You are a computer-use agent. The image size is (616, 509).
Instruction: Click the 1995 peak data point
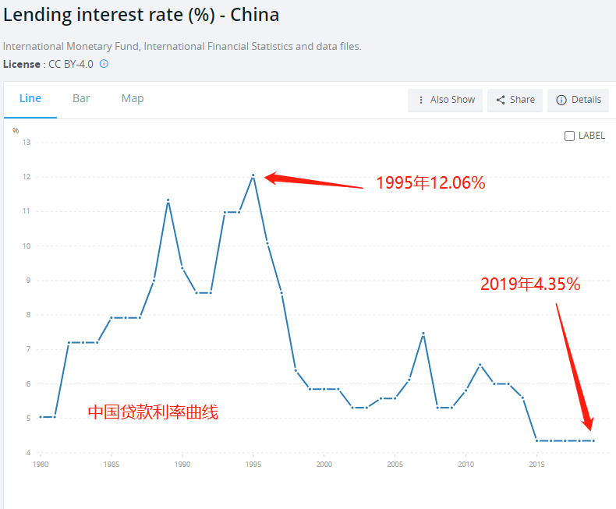click(253, 175)
